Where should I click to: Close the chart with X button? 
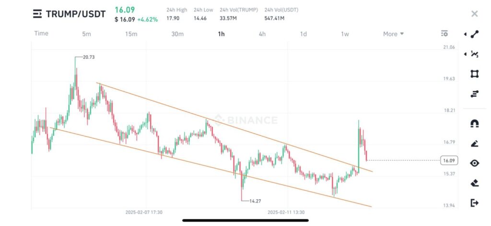click(474, 14)
